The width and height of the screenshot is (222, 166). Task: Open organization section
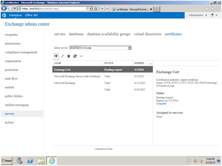[13, 61]
